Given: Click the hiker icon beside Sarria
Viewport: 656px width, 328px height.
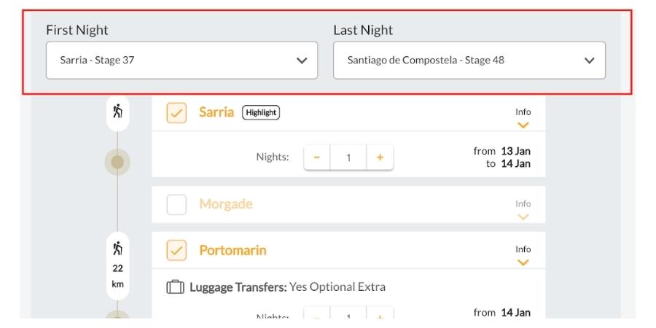Looking at the screenshot, I should tap(117, 112).
